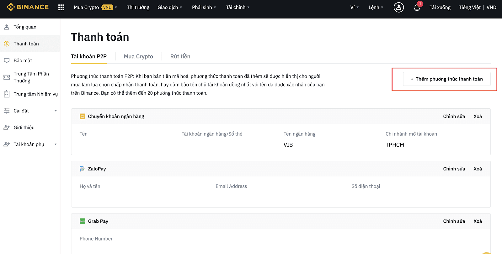Click the Trung Tâm Phần Thưởng voucher icon
The width and height of the screenshot is (502, 254).
[x=7, y=77]
